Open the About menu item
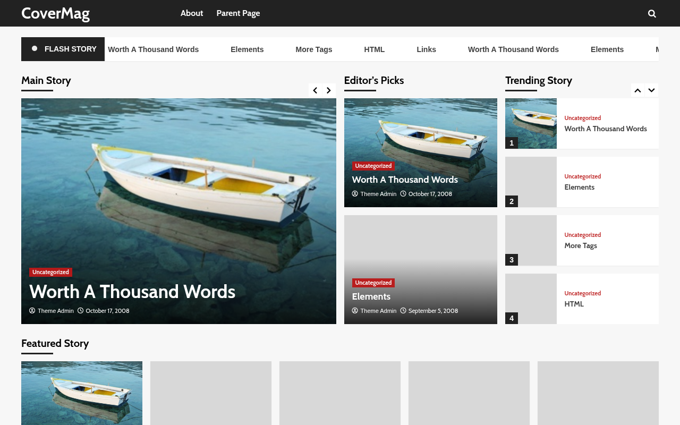680x425 pixels. 192,13
